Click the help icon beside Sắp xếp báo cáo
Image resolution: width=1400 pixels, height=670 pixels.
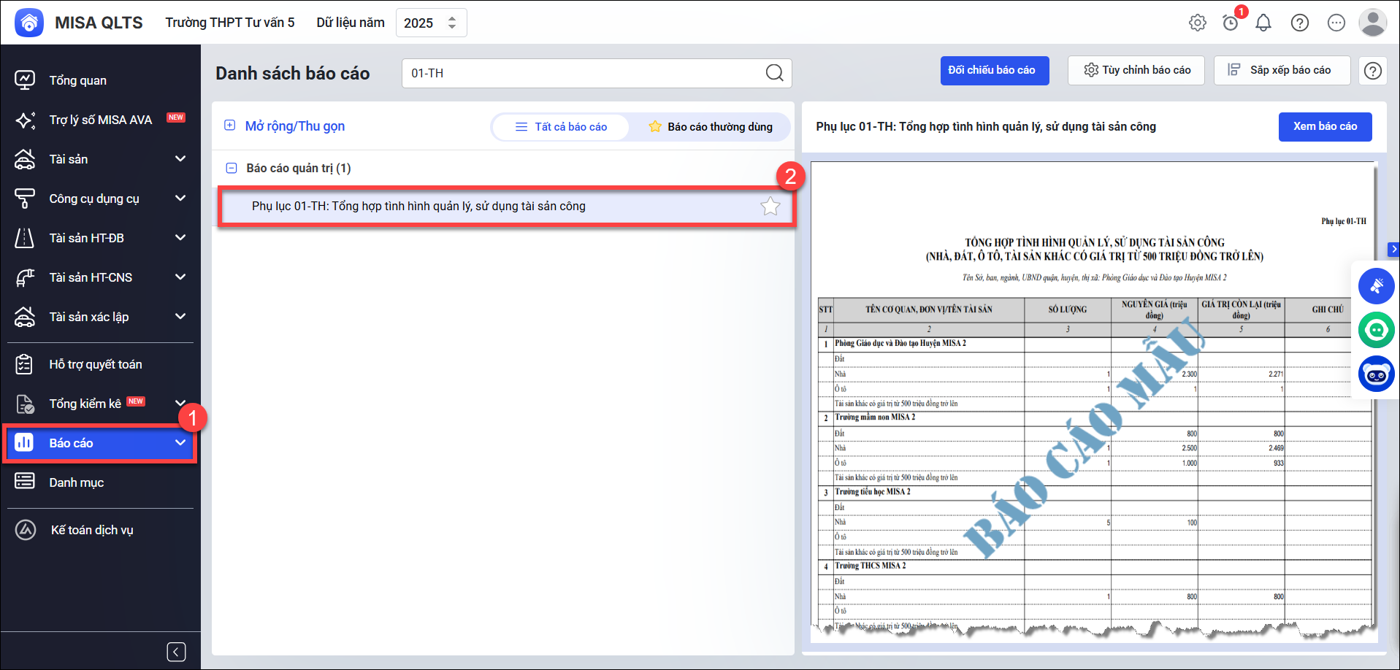tap(1373, 71)
